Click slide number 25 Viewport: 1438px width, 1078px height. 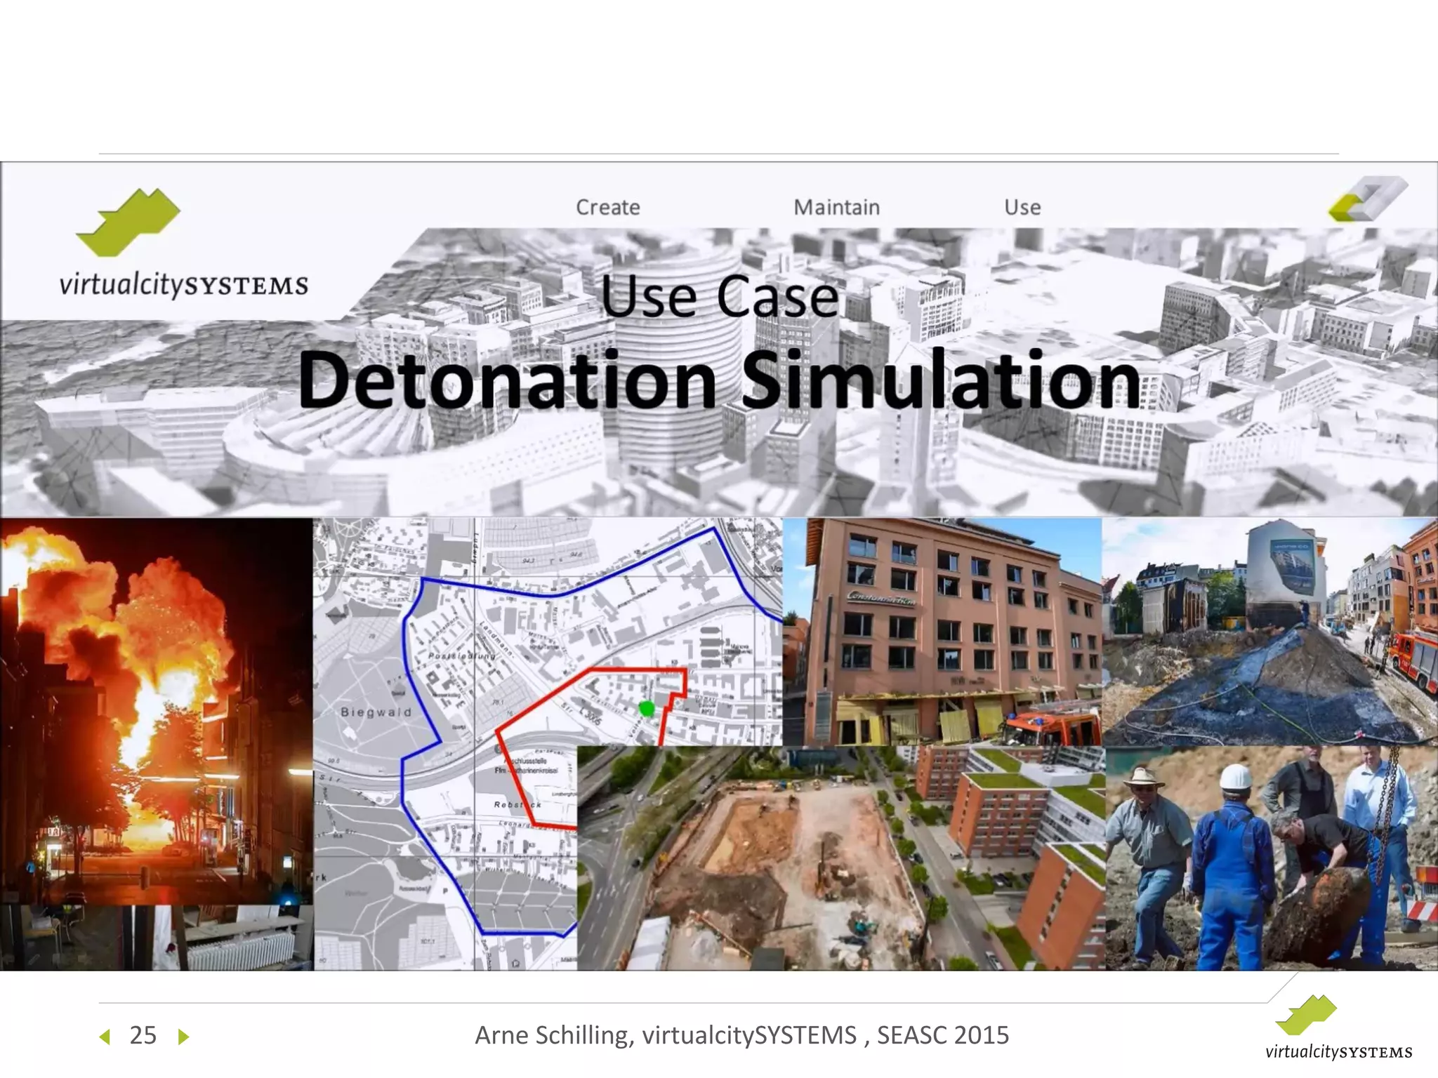click(x=143, y=1036)
